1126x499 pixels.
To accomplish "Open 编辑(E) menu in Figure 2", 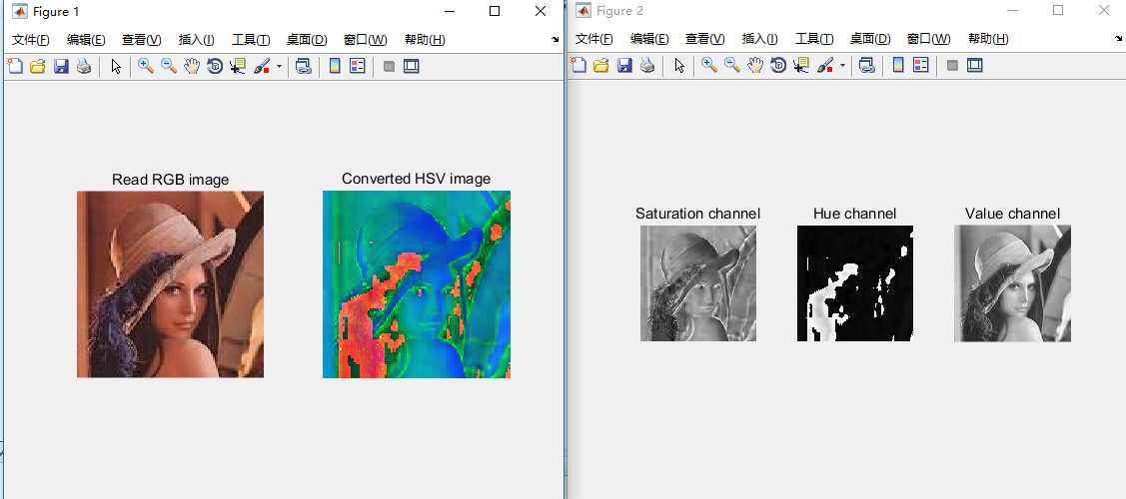I will click(649, 39).
